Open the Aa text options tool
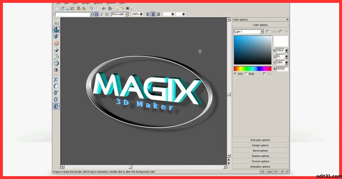This screenshot has width=342, height=179. 56,23
